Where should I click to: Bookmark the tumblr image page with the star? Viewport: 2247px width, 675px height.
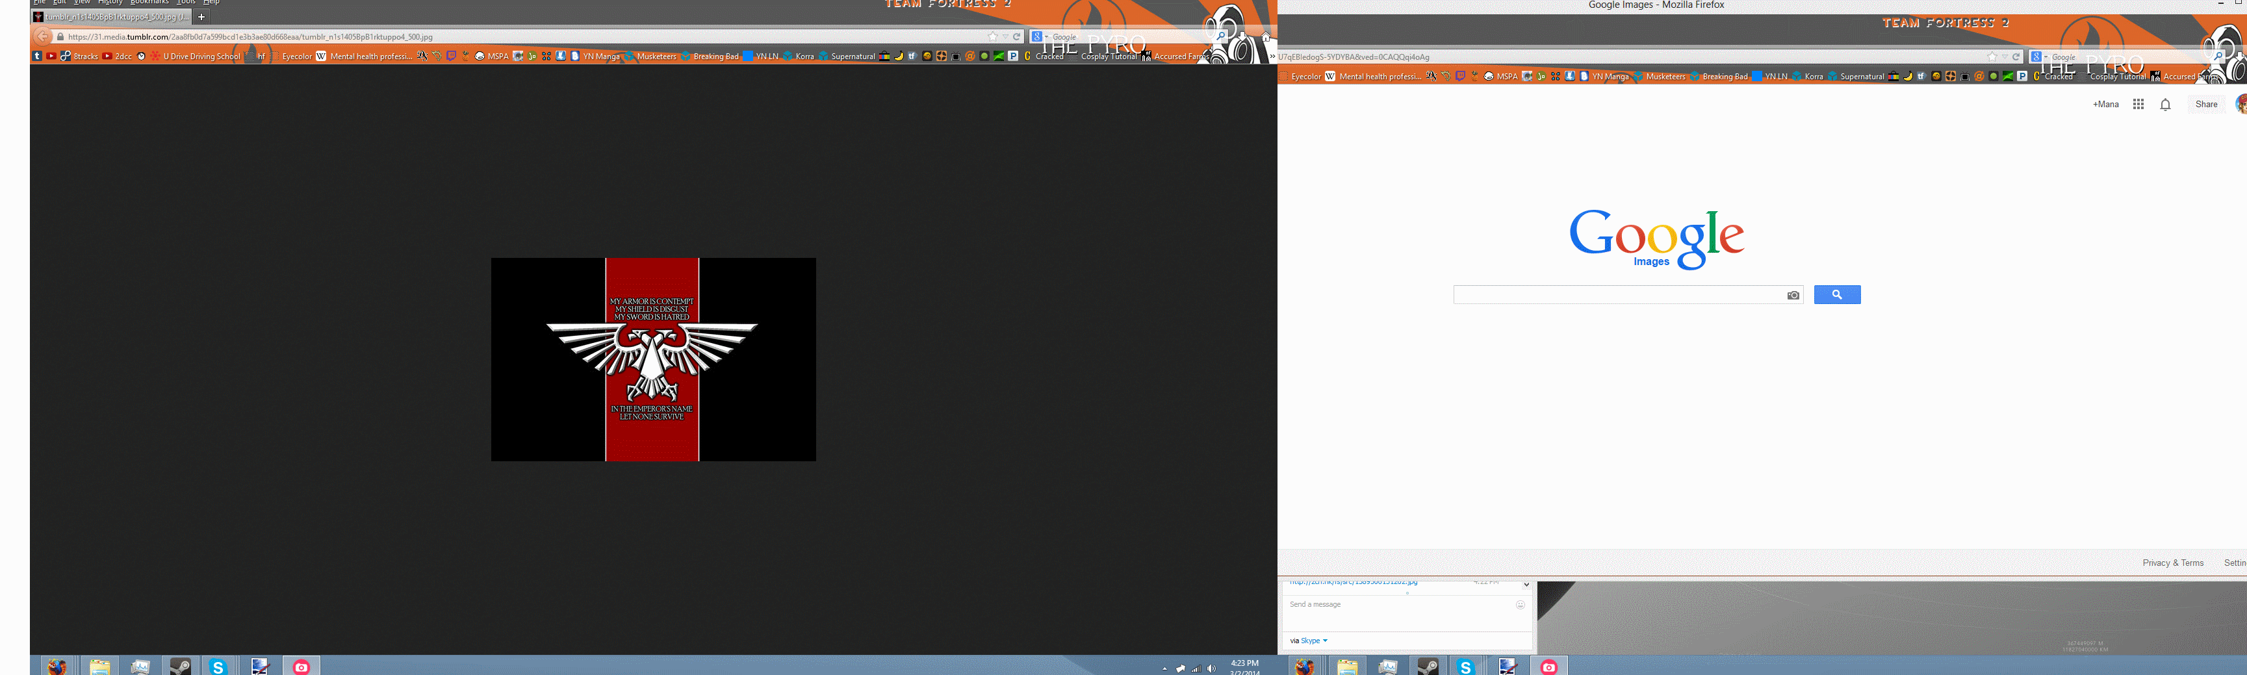tap(993, 36)
